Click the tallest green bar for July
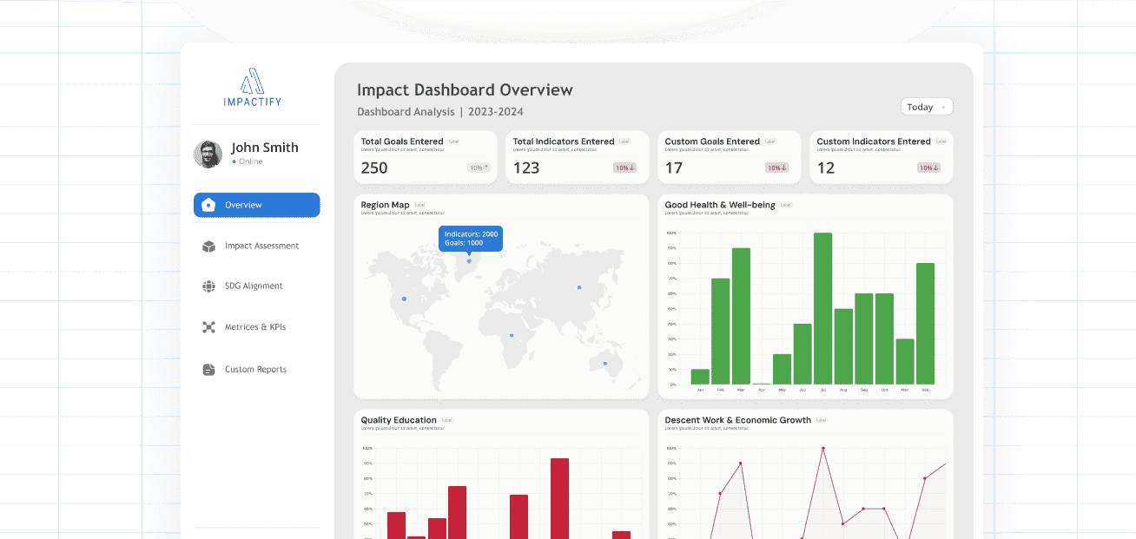 [822, 308]
